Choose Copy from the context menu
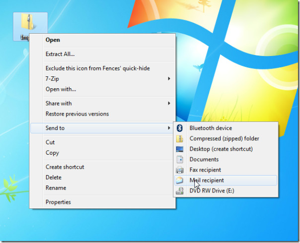The height and width of the screenshot is (243, 300). point(102,153)
